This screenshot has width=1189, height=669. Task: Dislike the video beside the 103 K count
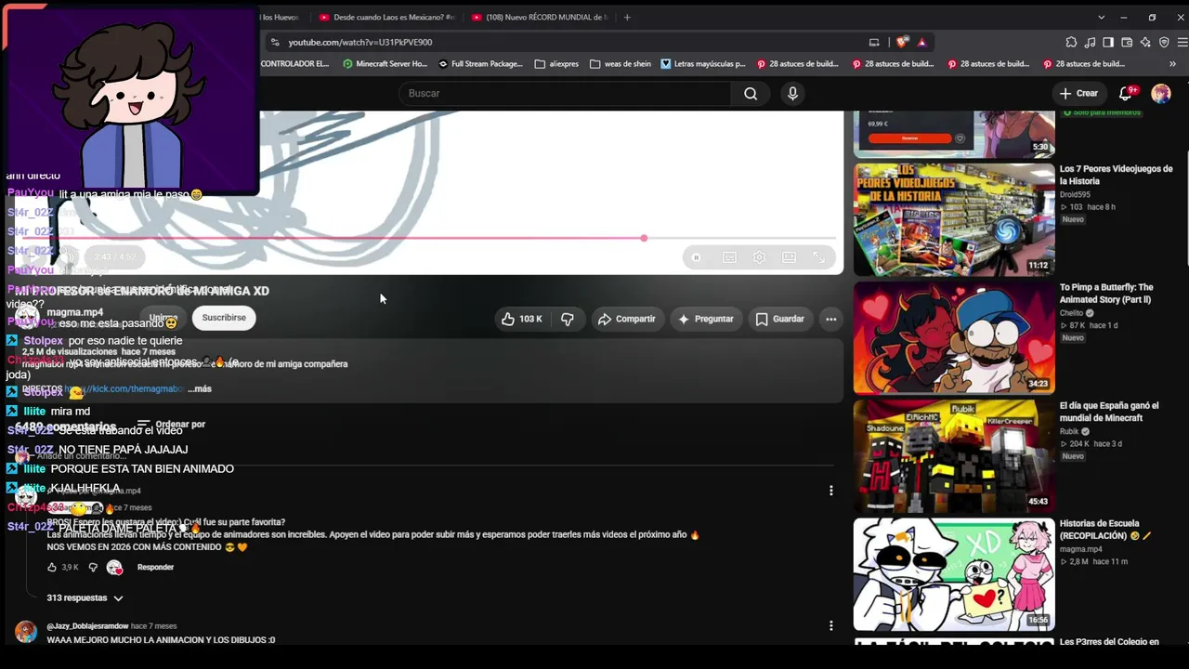(568, 319)
